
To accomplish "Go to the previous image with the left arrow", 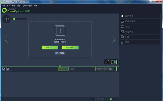I will click(6, 40).
